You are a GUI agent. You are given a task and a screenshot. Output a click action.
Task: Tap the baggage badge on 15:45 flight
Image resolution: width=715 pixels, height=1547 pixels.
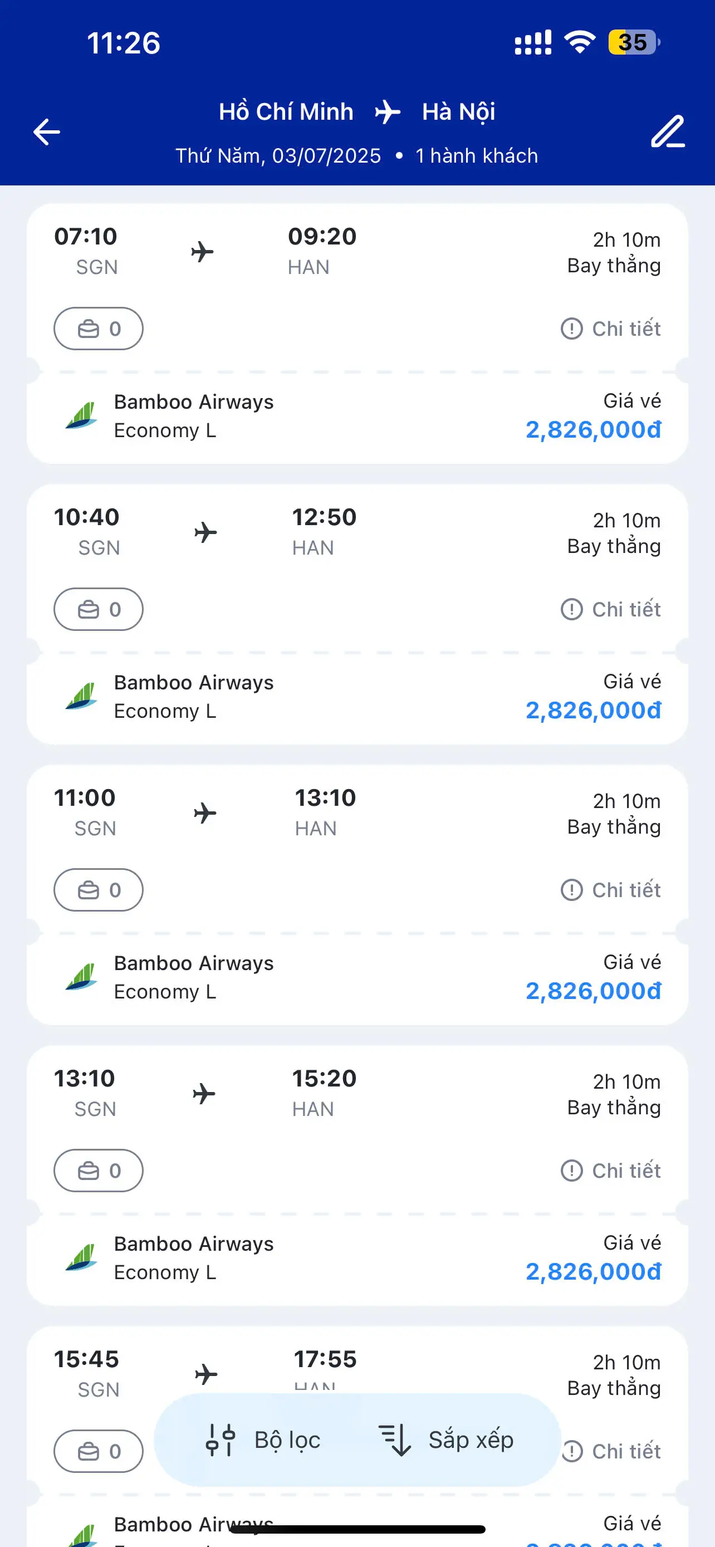[x=99, y=1451]
